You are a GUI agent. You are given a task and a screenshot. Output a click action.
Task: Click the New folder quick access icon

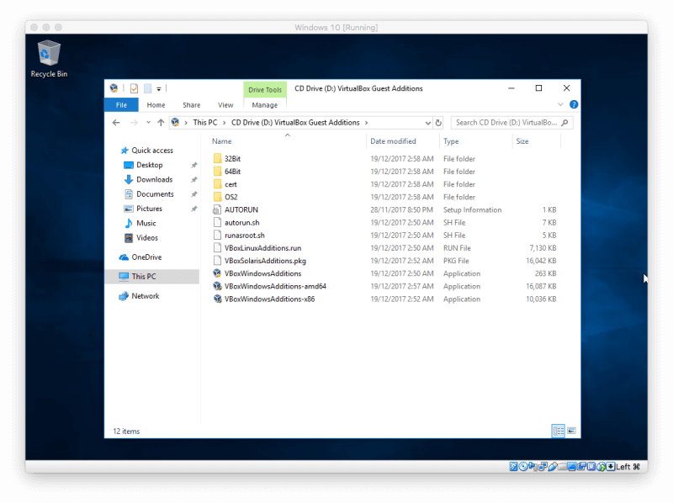point(147,88)
